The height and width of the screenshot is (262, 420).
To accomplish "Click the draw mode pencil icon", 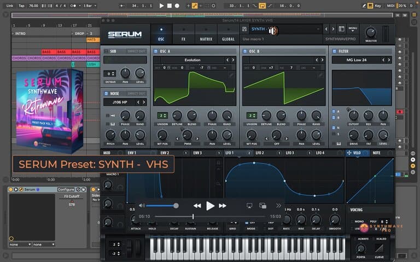I will point(364,5).
